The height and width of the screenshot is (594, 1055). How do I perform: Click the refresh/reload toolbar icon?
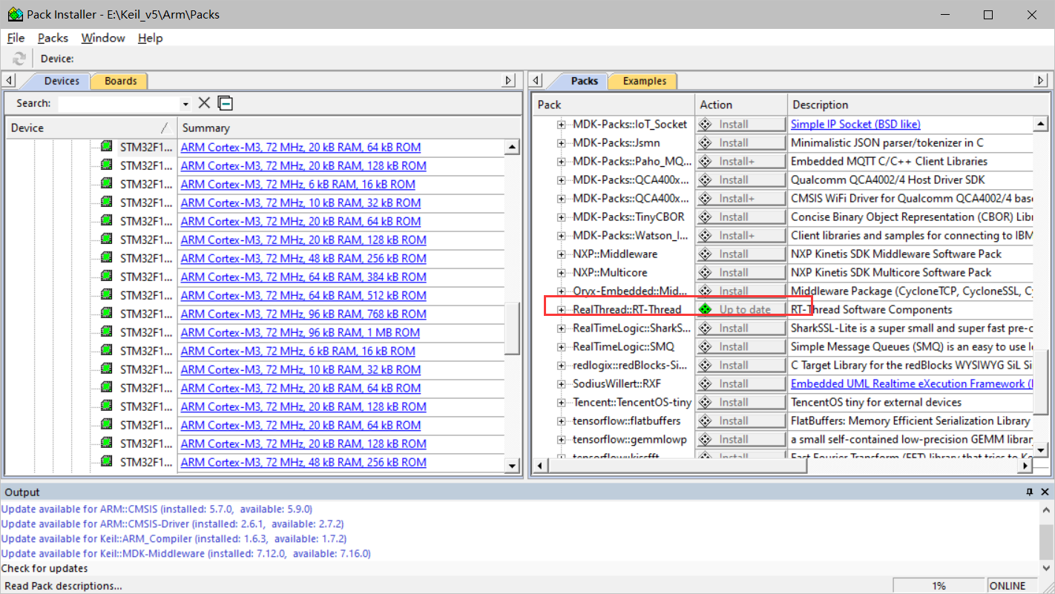click(19, 59)
